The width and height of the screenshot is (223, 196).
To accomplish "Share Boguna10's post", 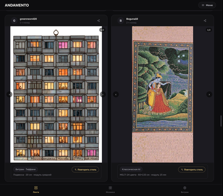I will (x=205, y=21).
